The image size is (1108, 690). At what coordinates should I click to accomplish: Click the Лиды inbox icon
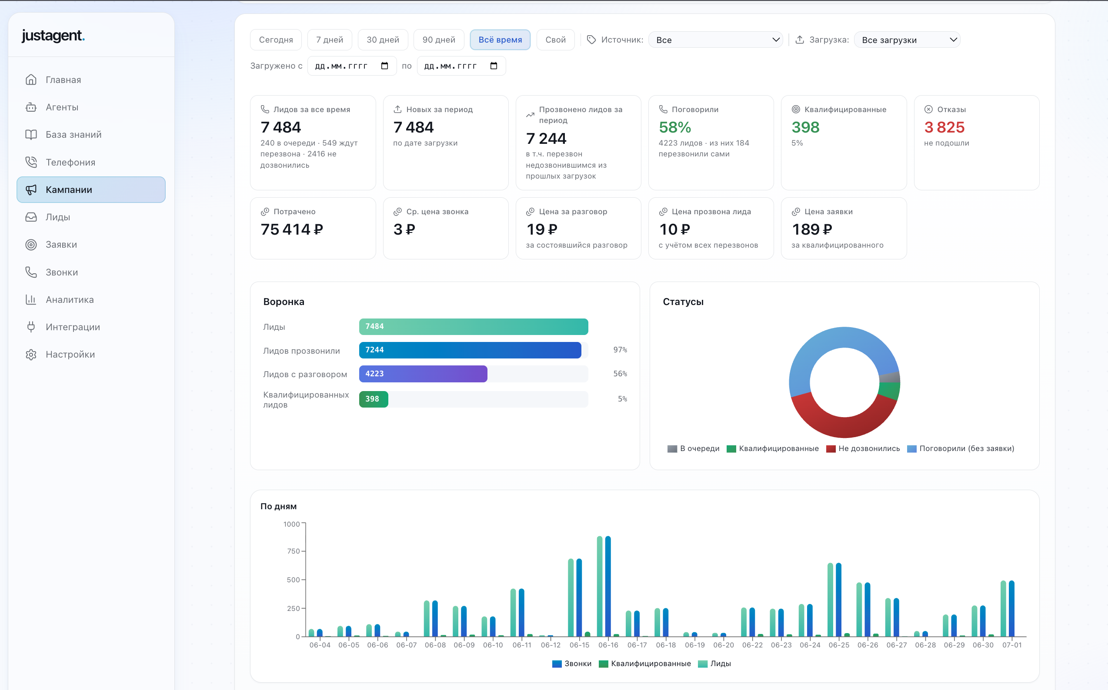31,217
